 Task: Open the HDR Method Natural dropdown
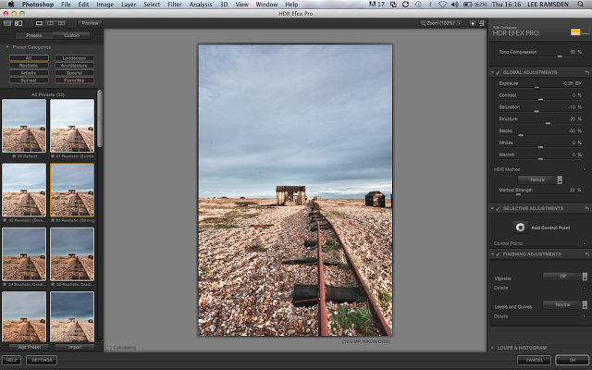[540, 179]
